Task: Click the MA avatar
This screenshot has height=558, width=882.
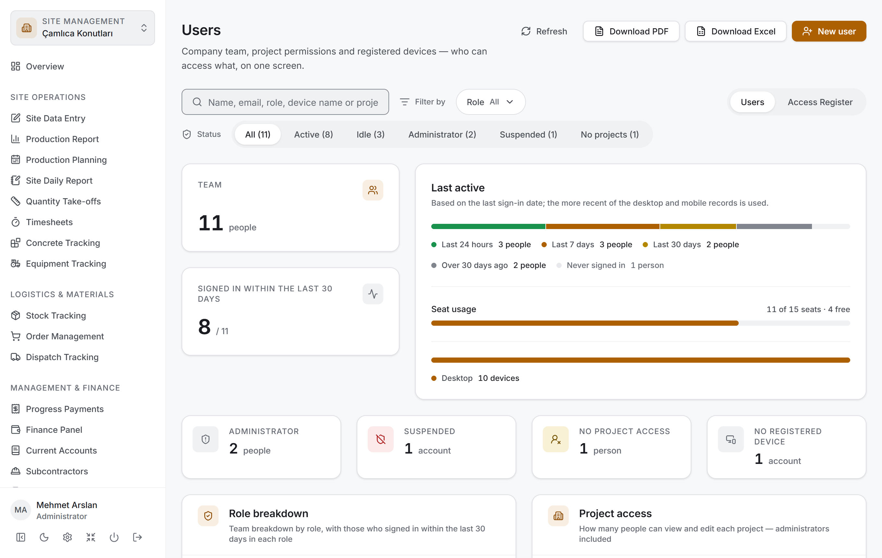Action: pos(21,510)
